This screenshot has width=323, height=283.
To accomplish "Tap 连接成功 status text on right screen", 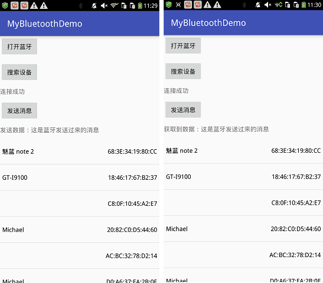I will click(176, 91).
